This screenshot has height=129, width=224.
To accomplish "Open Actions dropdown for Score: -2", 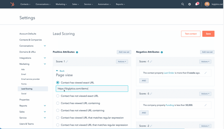I will [x=205, y=126].
